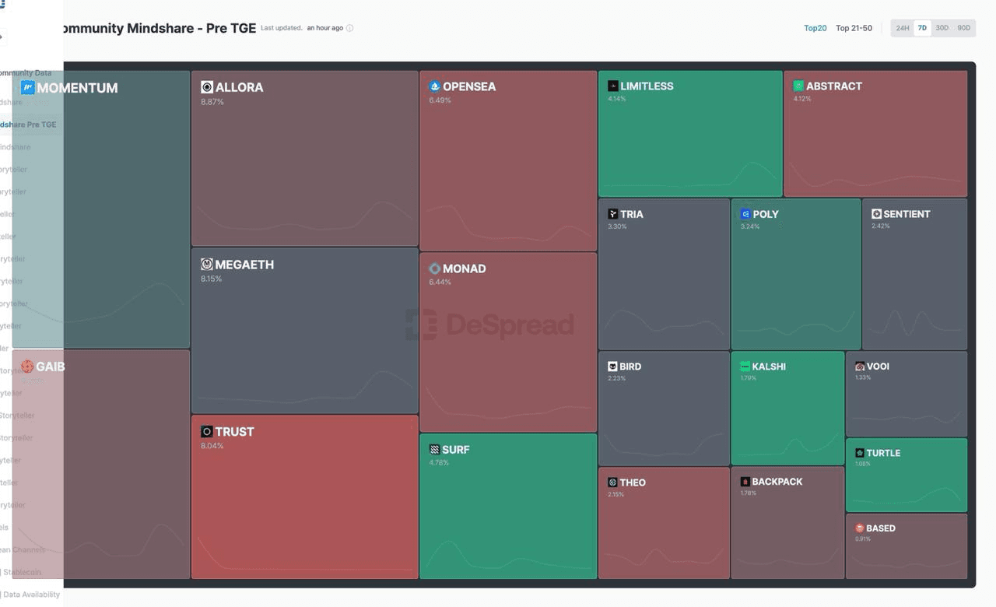Select the 90D time range
Image resolution: width=996 pixels, height=607 pixels.
click(x=964, y=28)
